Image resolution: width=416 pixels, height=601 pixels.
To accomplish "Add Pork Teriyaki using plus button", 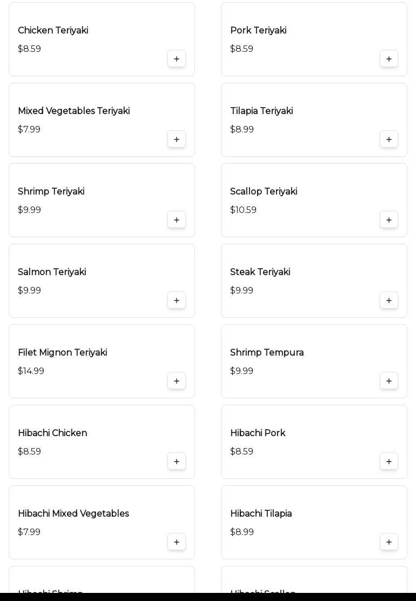I will coord(389,59).
